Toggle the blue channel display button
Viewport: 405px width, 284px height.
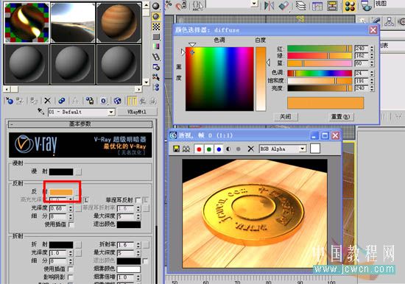pyautogui.click(x=219, y=149)
